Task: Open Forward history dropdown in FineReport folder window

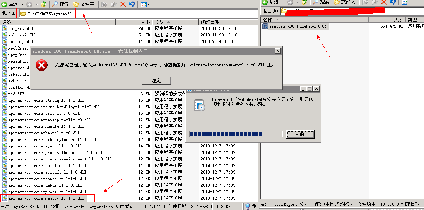Action: pos(297,2)
